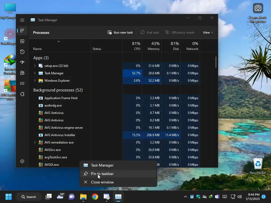This screenshot has width=271, height=203.
Task: Choose Close window in context menu
Action: (118, 182)
